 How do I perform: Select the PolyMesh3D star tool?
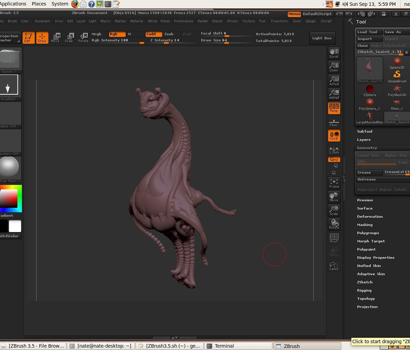tap(397, 91)
